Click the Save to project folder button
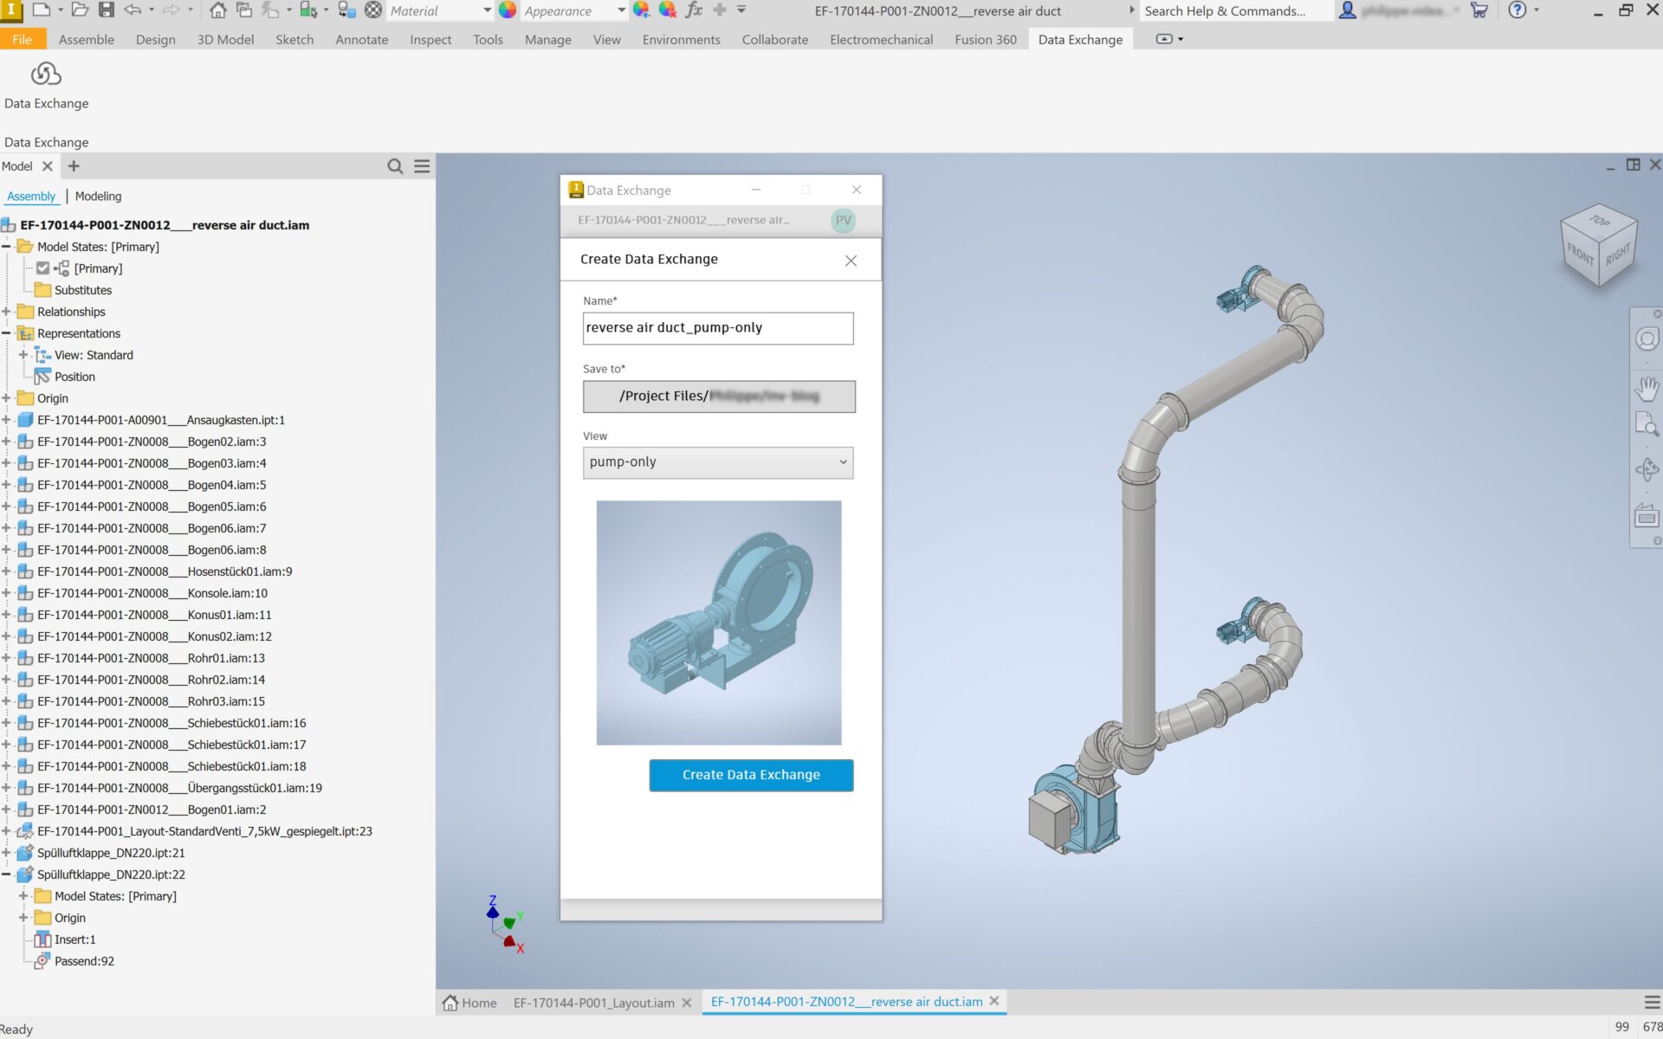 (719, 397)
